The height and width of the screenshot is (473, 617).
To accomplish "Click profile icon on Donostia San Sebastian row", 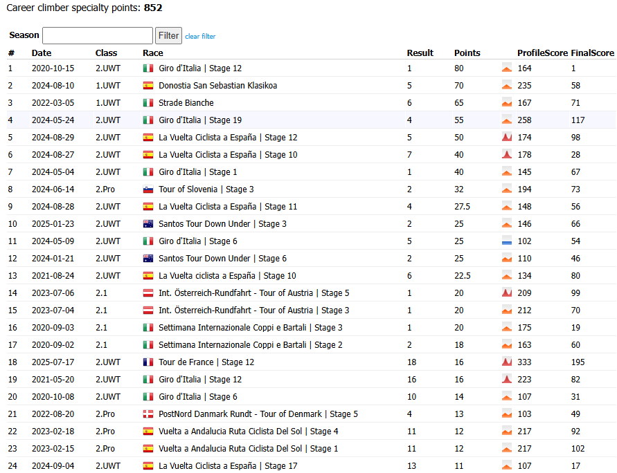I will (x=507, y=85).
